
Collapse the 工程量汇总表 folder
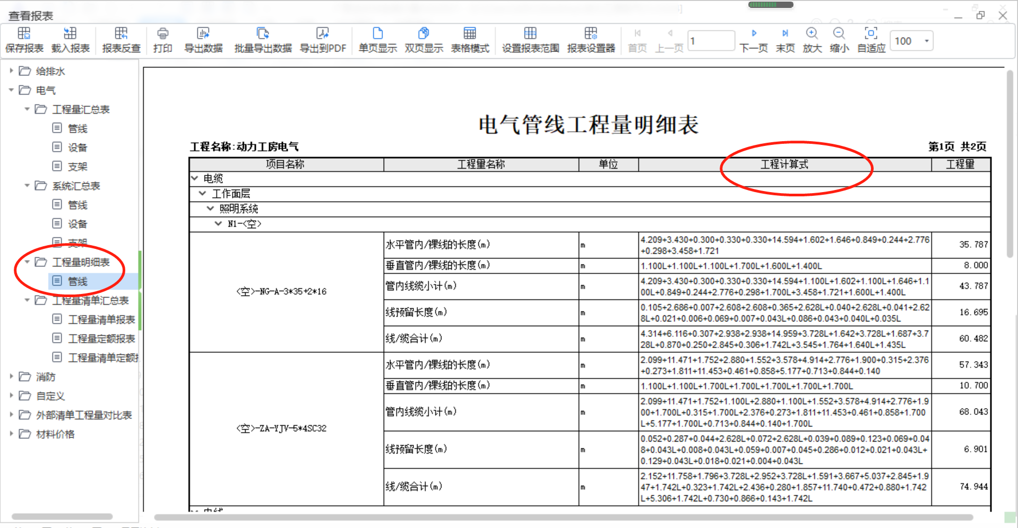click(27, 109)
